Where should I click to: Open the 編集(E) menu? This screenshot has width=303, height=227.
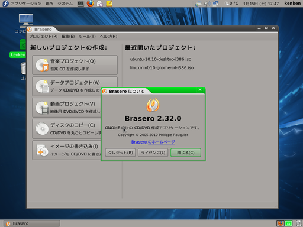point(68,37)
